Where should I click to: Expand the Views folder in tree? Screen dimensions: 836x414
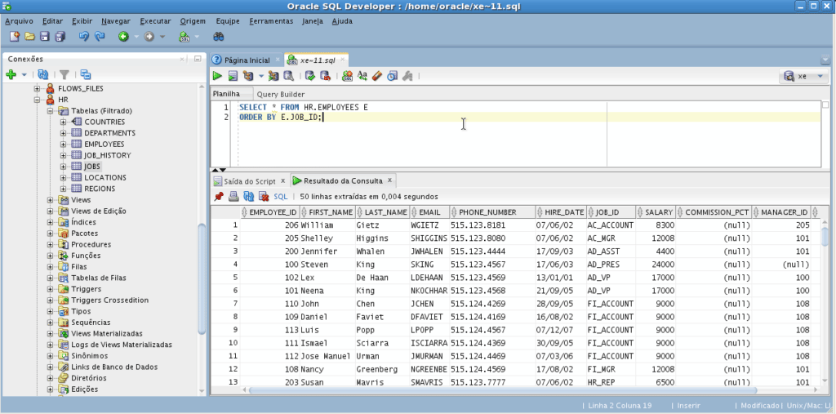tap(51, 200)
